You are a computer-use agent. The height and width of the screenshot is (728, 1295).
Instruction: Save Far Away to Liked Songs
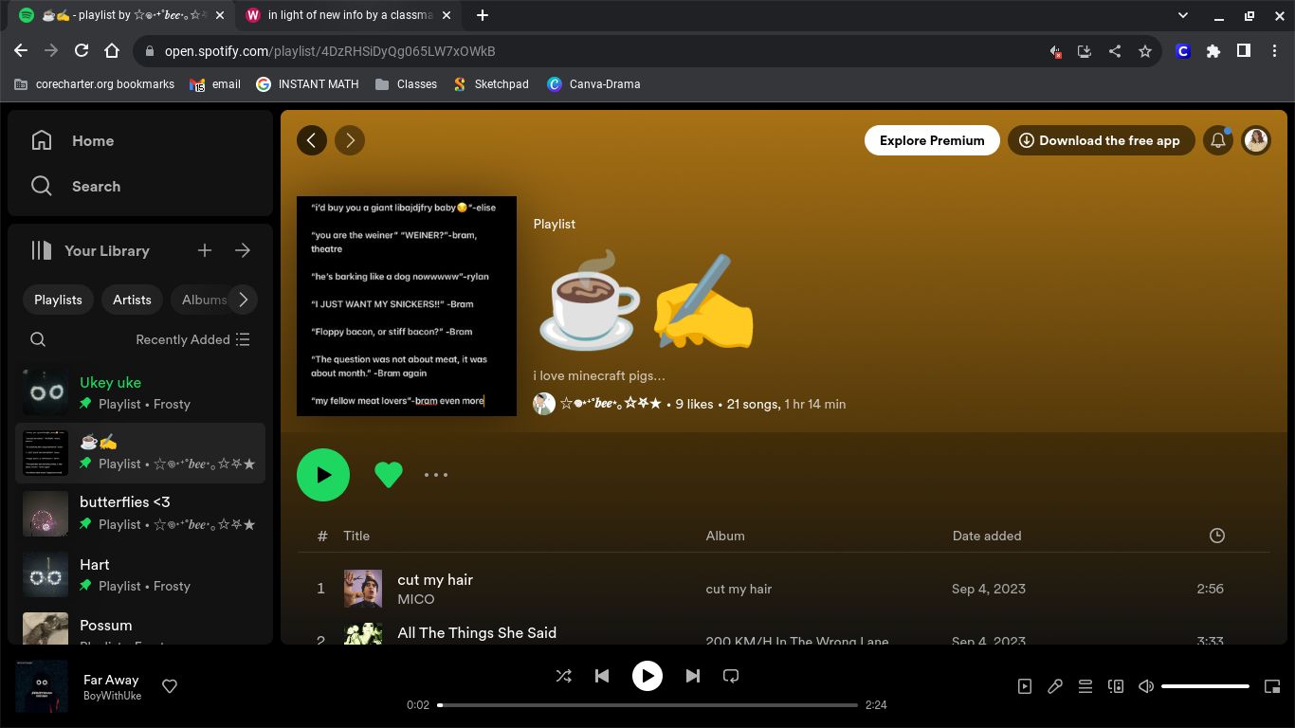[x=170, y=686]
